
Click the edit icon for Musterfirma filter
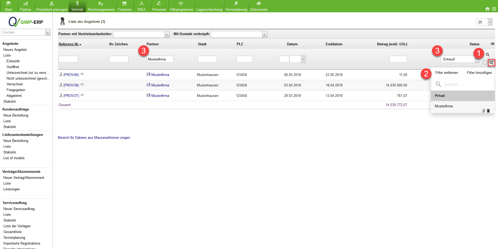(x=483, y=111)
